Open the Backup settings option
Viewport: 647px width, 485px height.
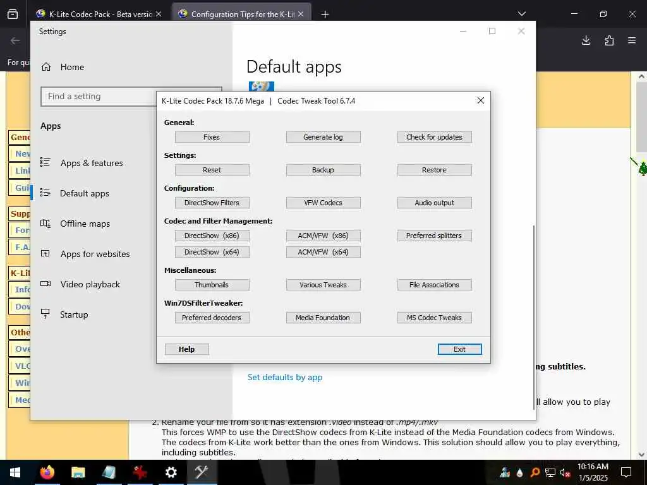(323, 170)
